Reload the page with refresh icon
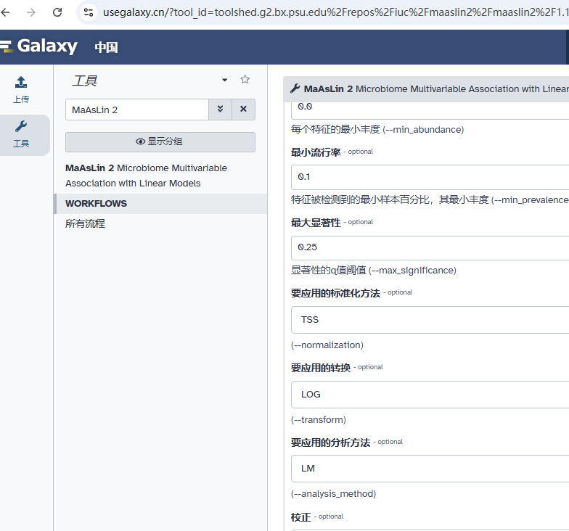This screenshot has width=569, height=531. point(57,12)
